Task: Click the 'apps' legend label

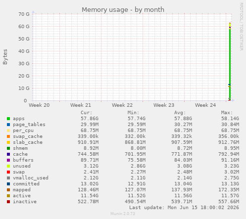Action: coord(19,119)
